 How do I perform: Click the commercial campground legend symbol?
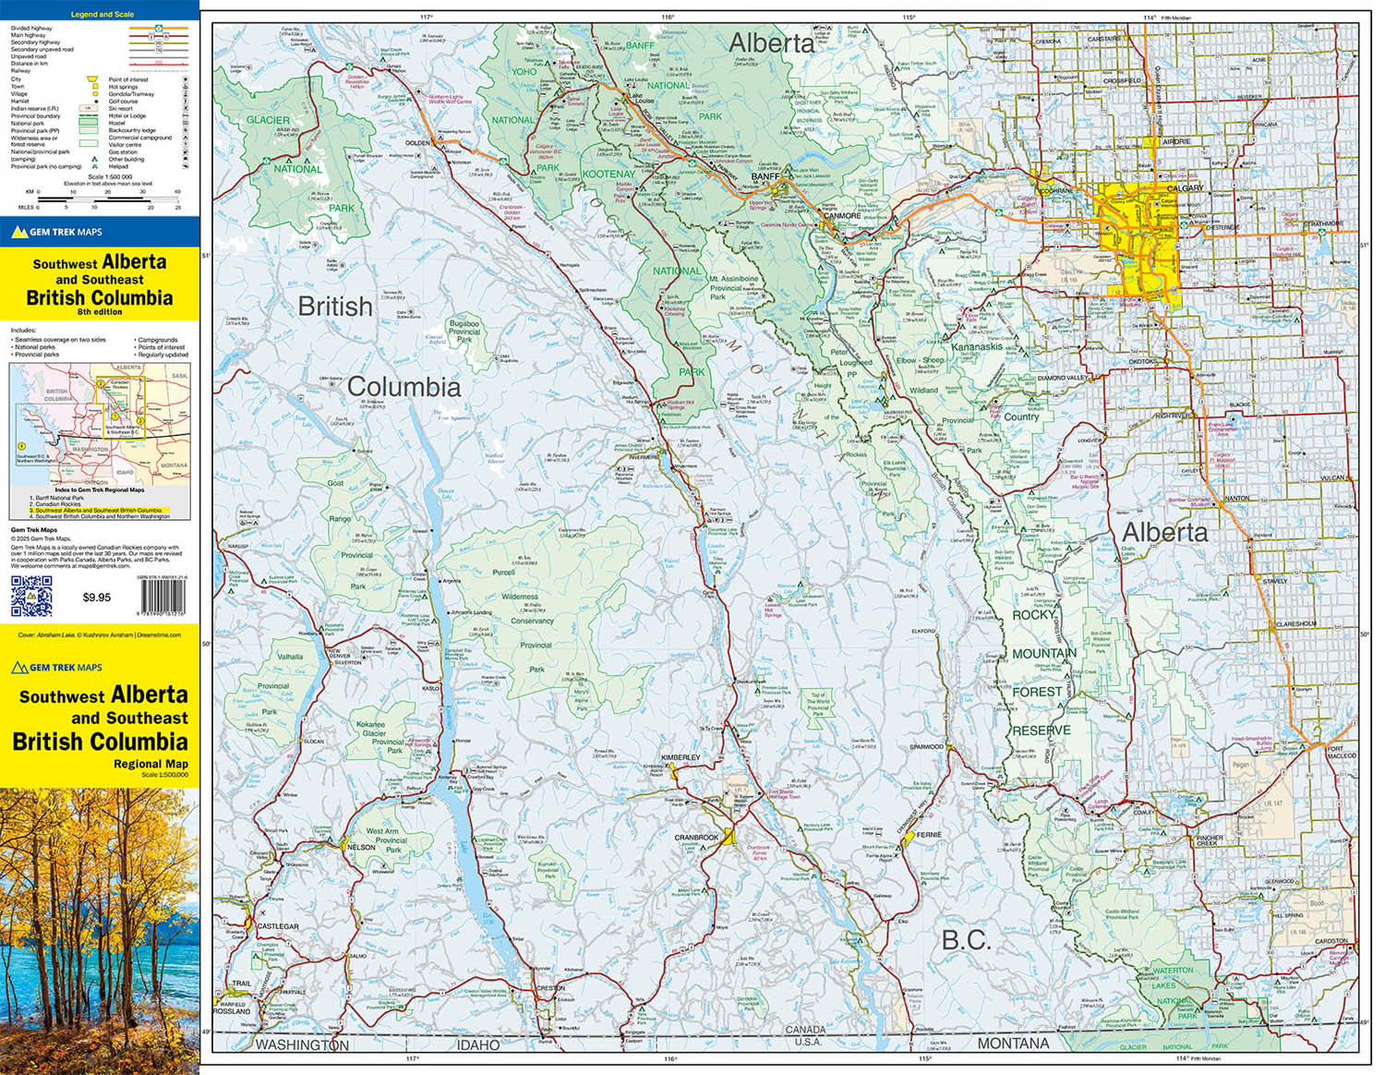(x=185, y=138)
